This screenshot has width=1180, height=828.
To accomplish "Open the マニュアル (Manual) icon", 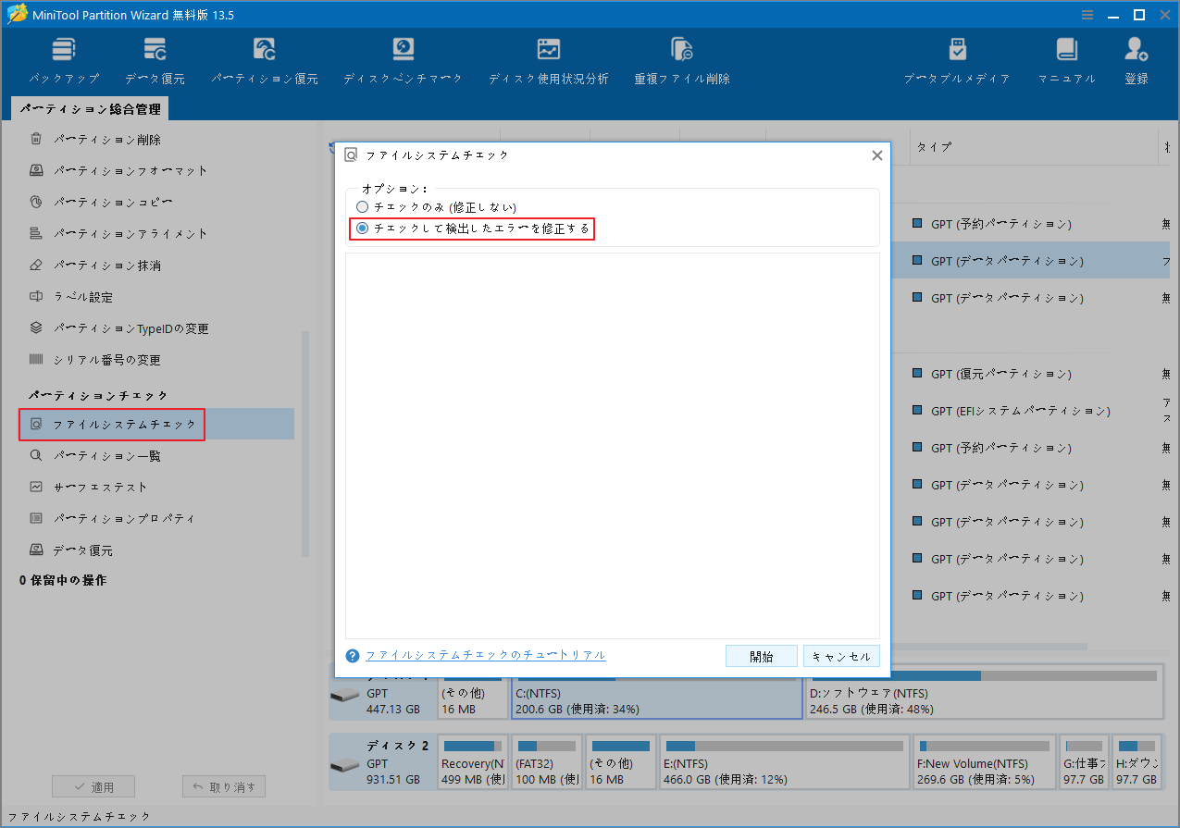I will click(x=1066, y=57).
